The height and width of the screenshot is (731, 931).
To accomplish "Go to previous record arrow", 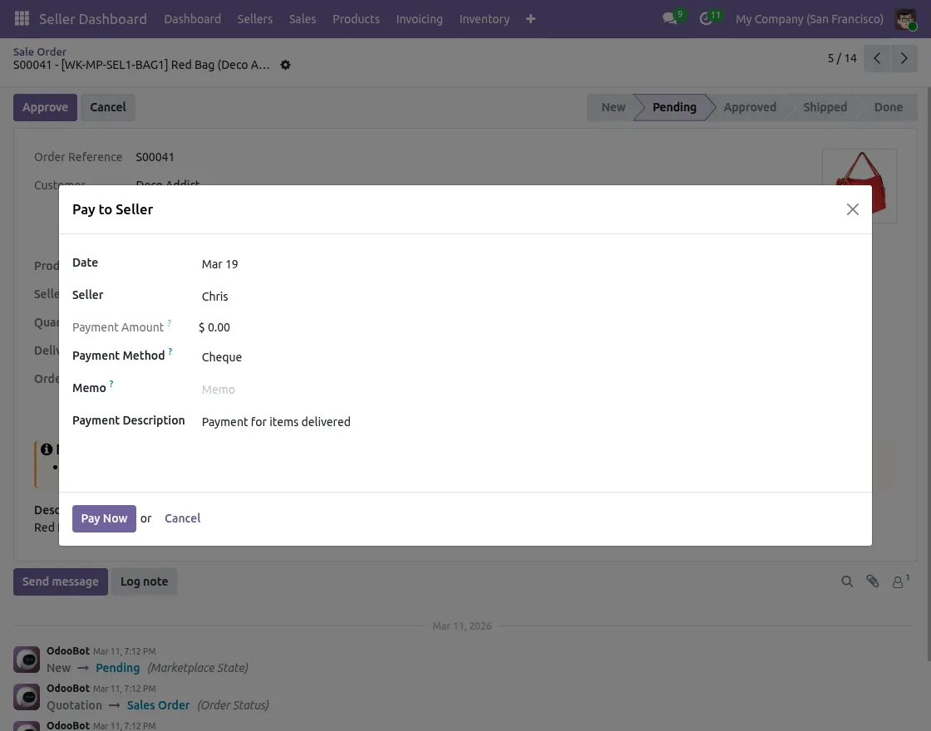I will pyautogui.click(x=877, y=58).
